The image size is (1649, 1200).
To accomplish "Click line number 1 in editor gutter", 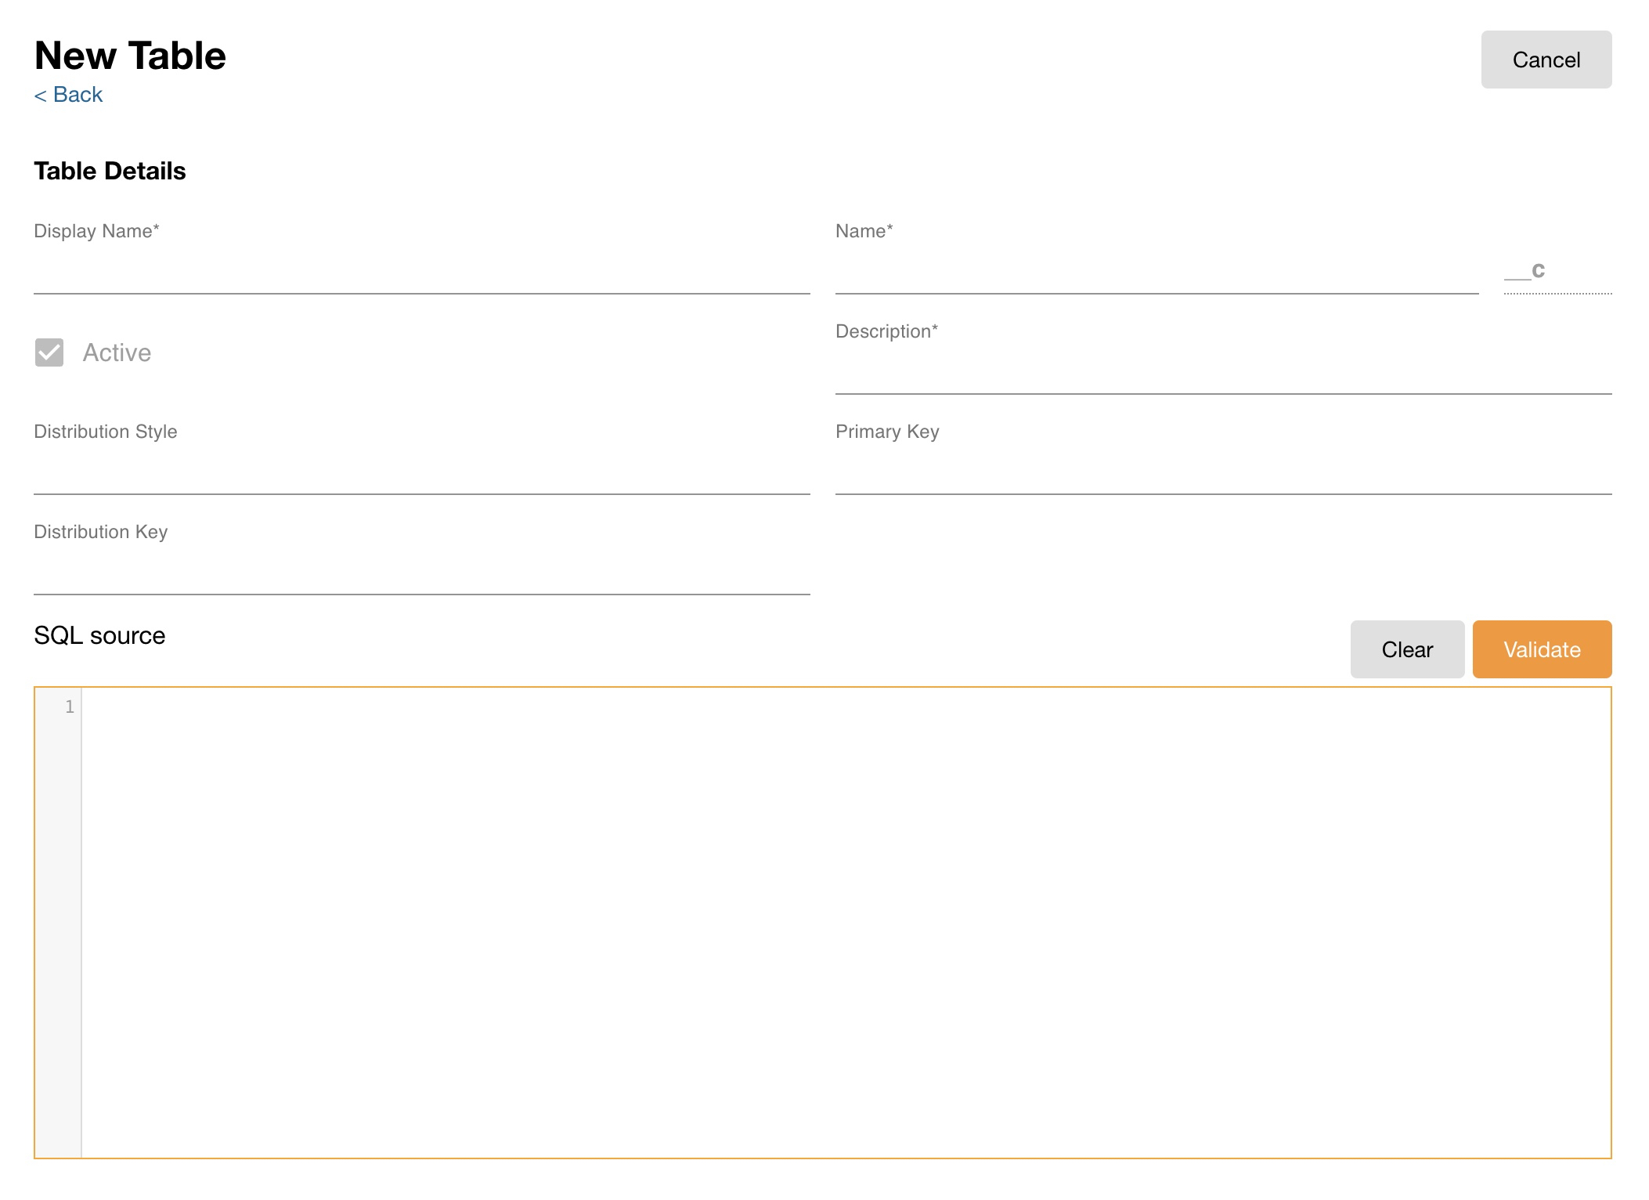I will click(69, 707).
